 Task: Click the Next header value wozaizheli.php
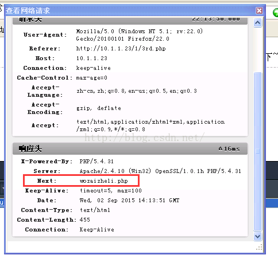tap(103, 180)
